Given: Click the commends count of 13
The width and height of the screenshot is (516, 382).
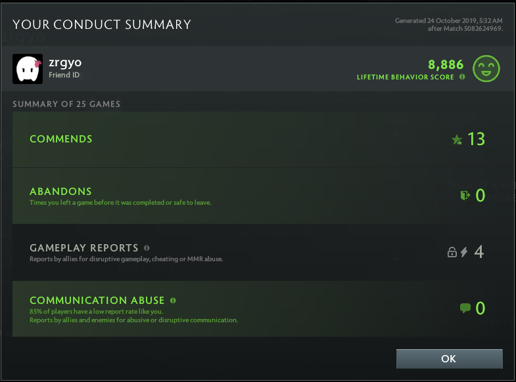Looking at the screenshot, I should [476, 139].
